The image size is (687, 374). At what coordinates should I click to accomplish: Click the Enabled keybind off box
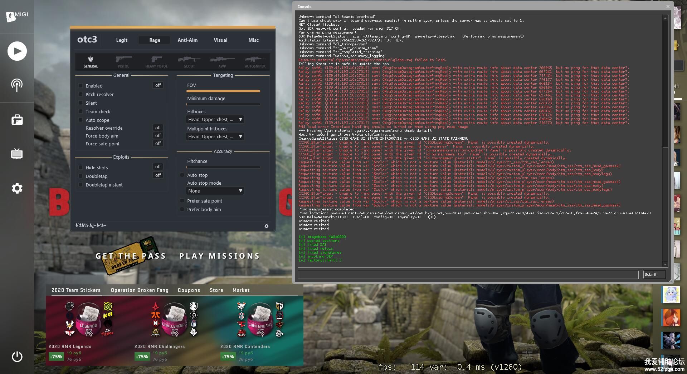click(x=158, y=85)
